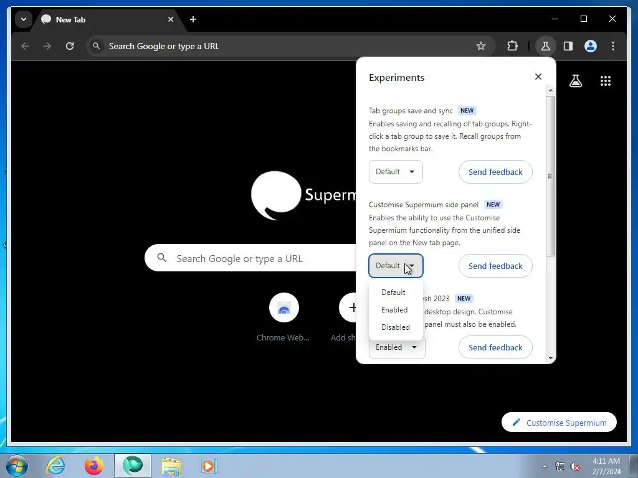Go forward using the forward arrow

click(47, 46)
